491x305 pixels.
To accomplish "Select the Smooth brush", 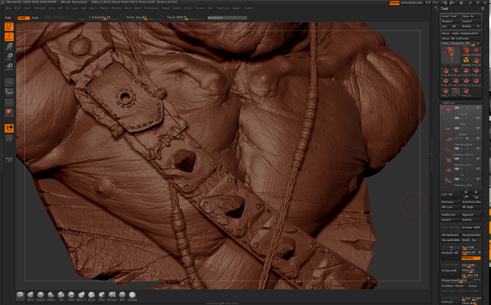I will (x=41, y=296).
